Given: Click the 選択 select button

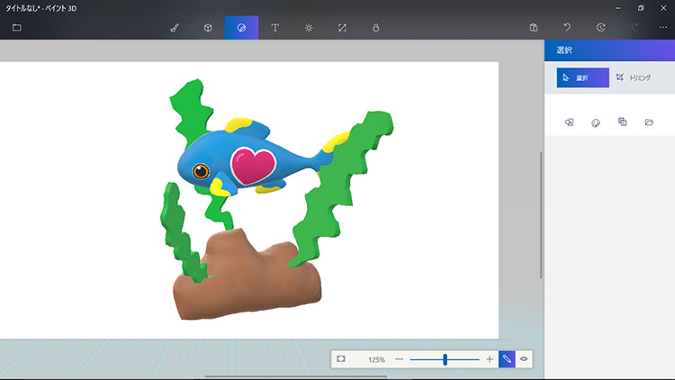Looking at the screenshot, I should point(582,78).
